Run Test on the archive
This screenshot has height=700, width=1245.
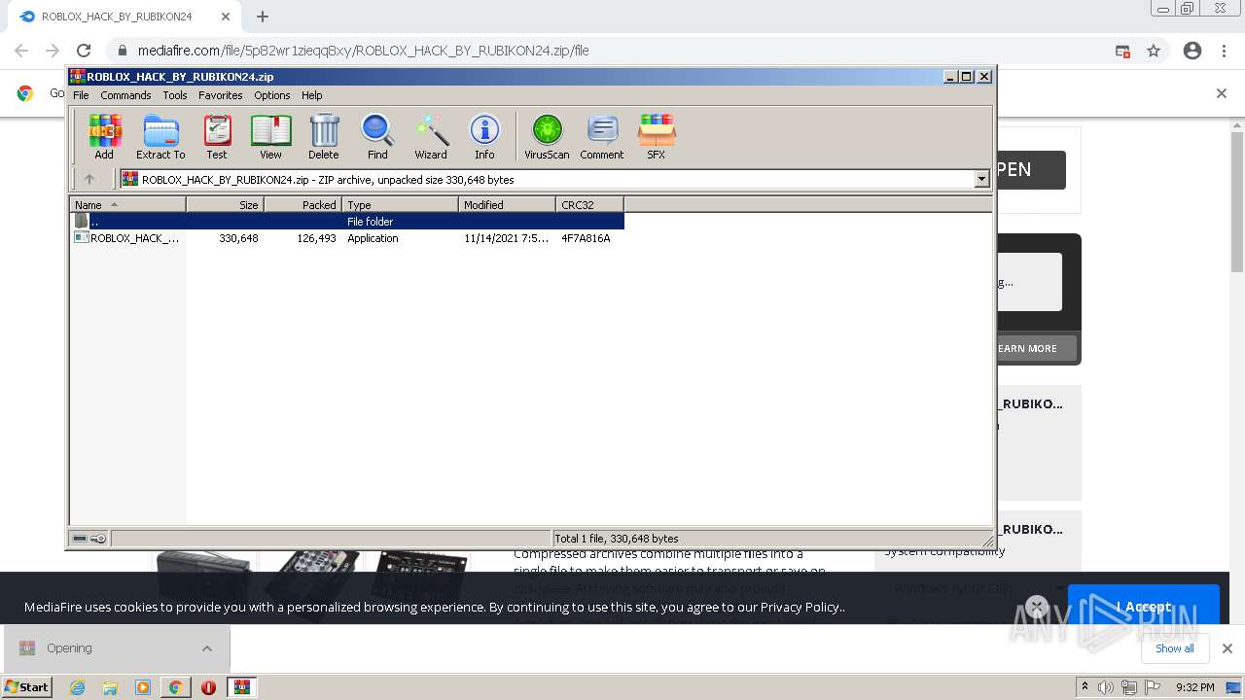click(x=217, y=136)
